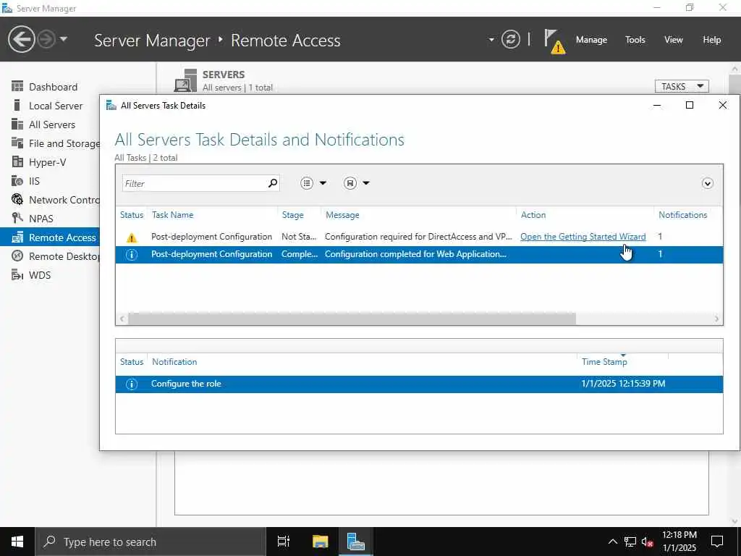Click the All Servers icon in sidebar
741x556 pixels.
(x=17, y=124)
